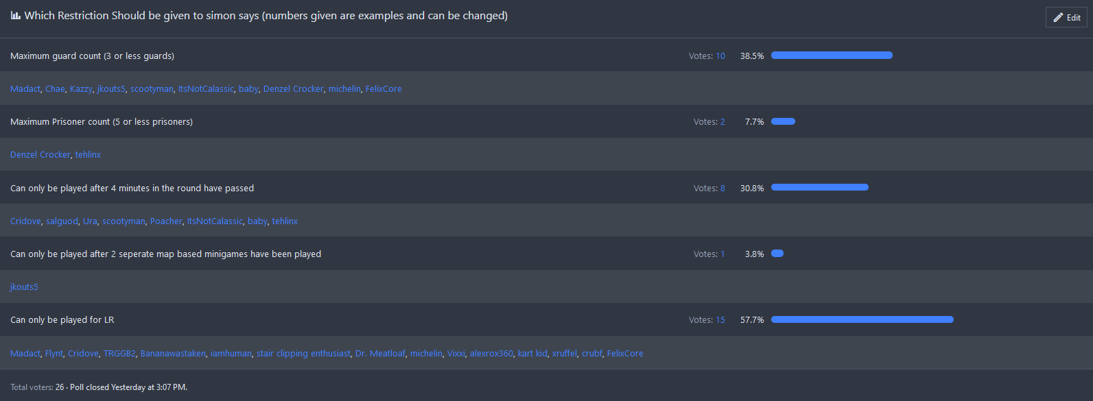This screenshot has width=1093, height=401.
Task: Open voter Poacher's profile
Action: click(x=166, y=221)
